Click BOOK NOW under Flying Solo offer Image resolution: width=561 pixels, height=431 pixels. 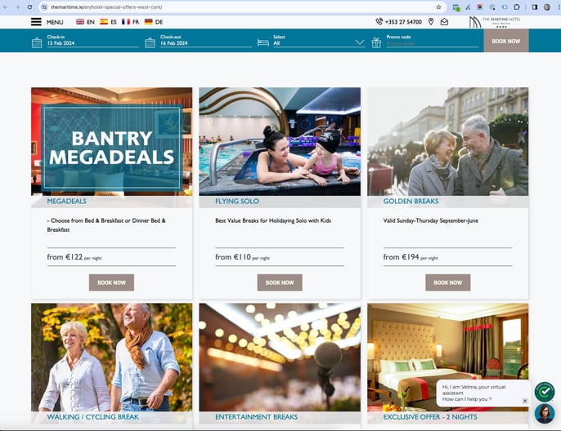(x=280, y=282)
